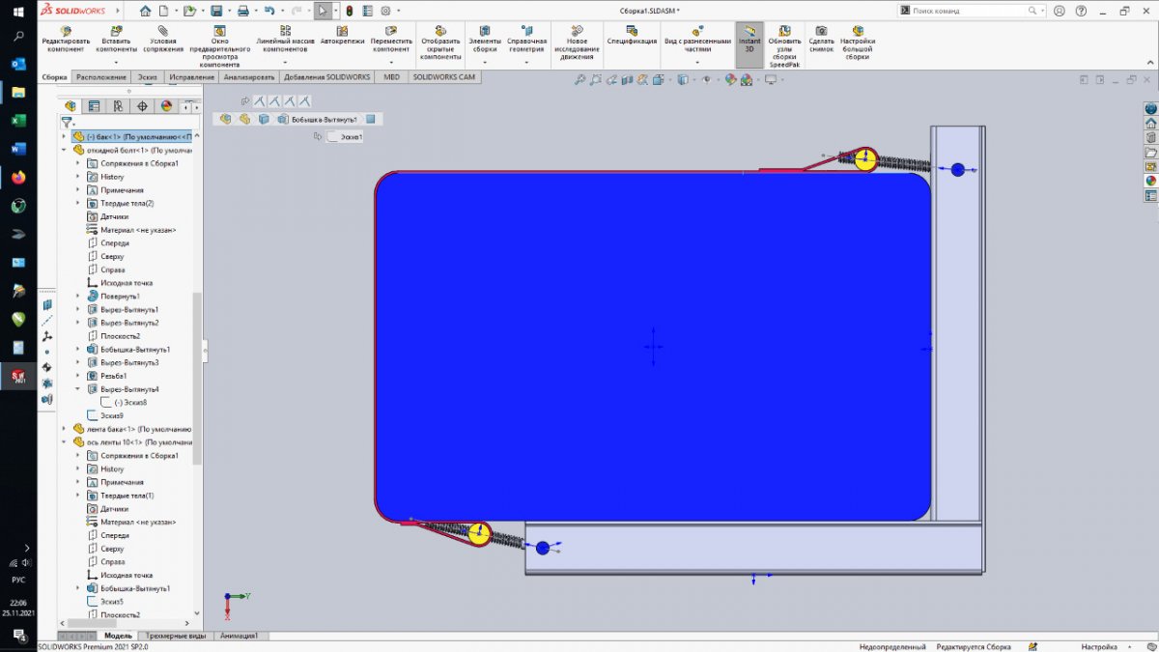Open Word from Windows taskbar
The width and height of the screenshot is (1159, 652).
18,149
